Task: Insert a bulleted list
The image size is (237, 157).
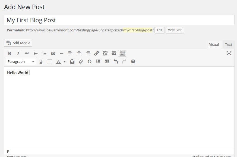Action: point(36,53)
